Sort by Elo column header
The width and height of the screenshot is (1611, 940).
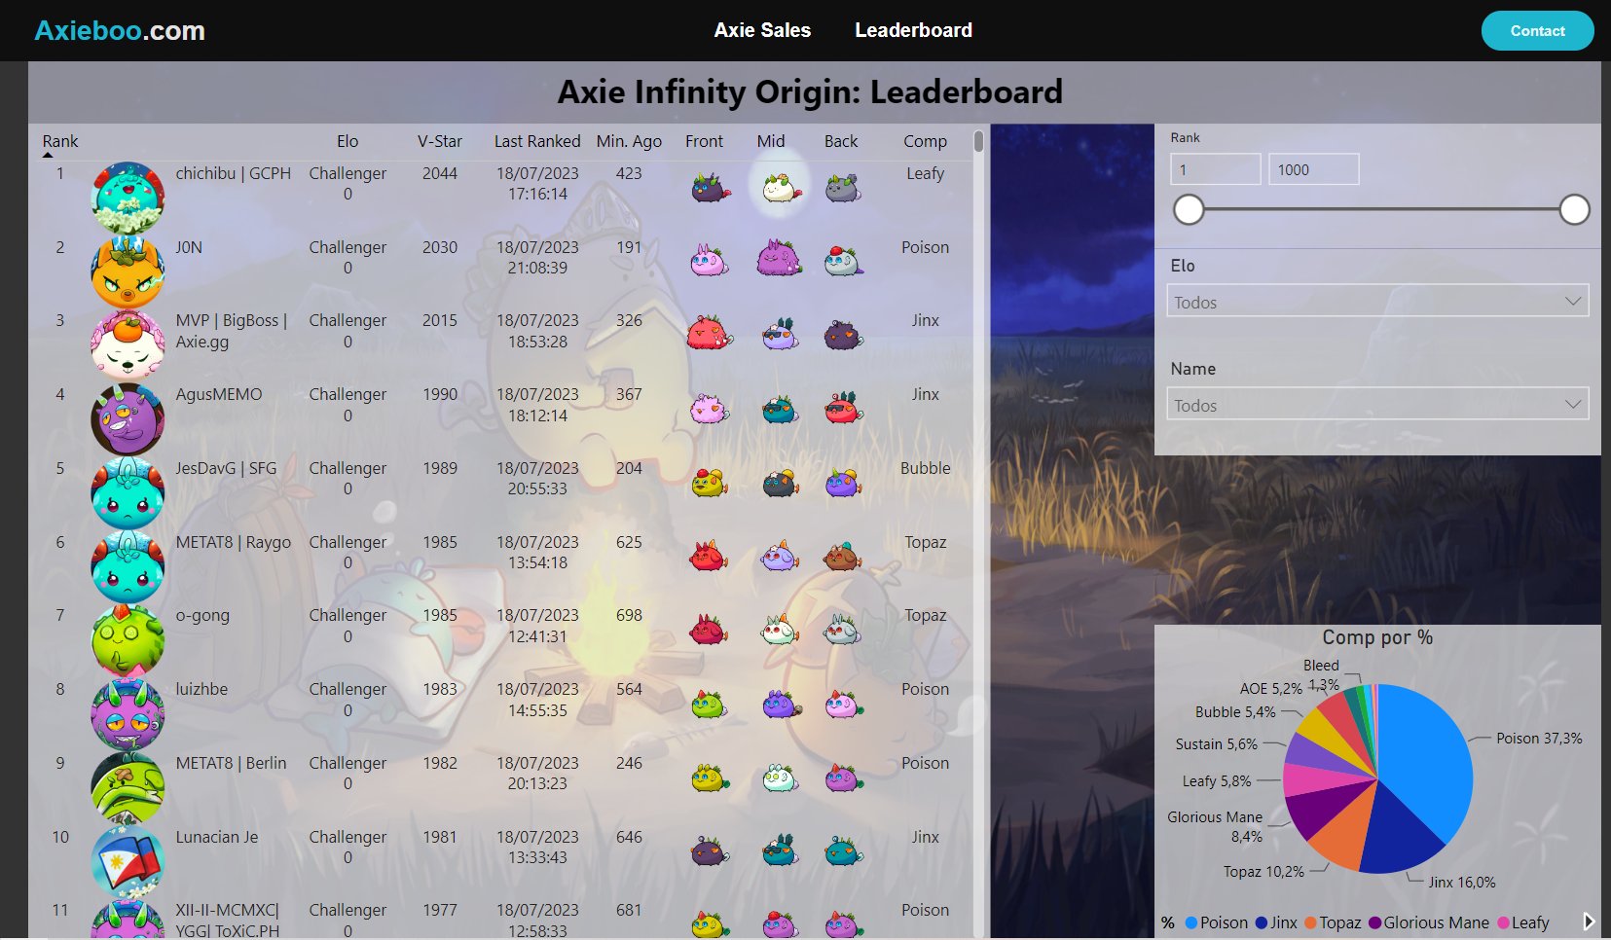point(348,141)
